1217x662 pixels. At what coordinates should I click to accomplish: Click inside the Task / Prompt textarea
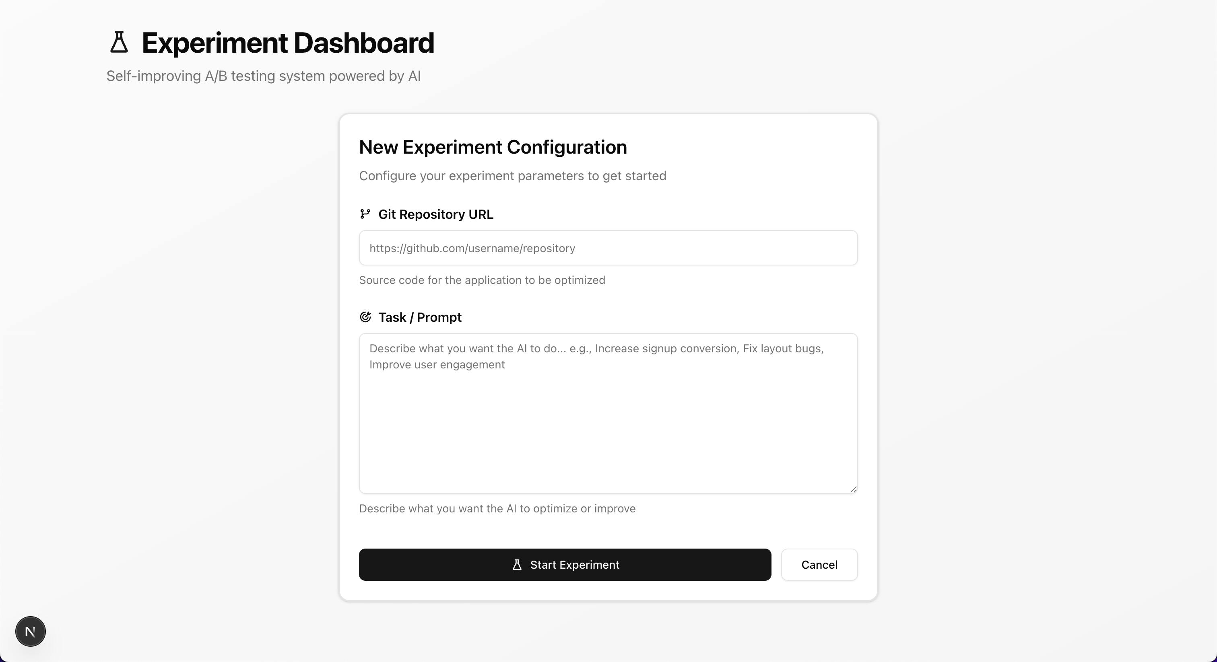[608, 413]
